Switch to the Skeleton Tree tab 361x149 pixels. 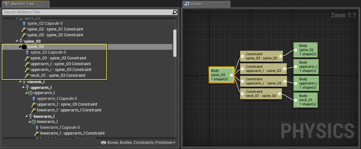point(23,4)
